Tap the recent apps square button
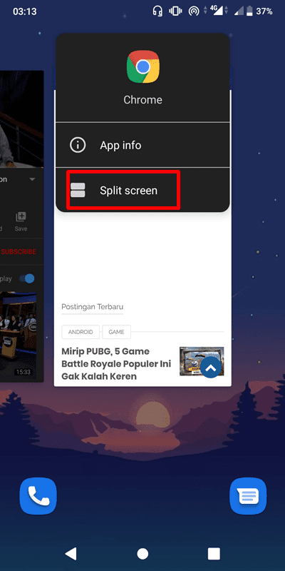 [214, 554]
